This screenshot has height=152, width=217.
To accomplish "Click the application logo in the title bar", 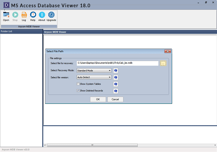I will pyautogui.click(x=7, y=5).
